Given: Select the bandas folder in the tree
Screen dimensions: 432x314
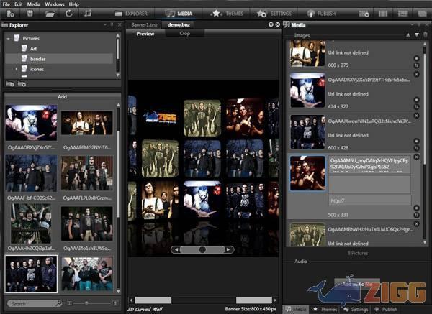Looking at the screenshot, I should tap(37, 58).
